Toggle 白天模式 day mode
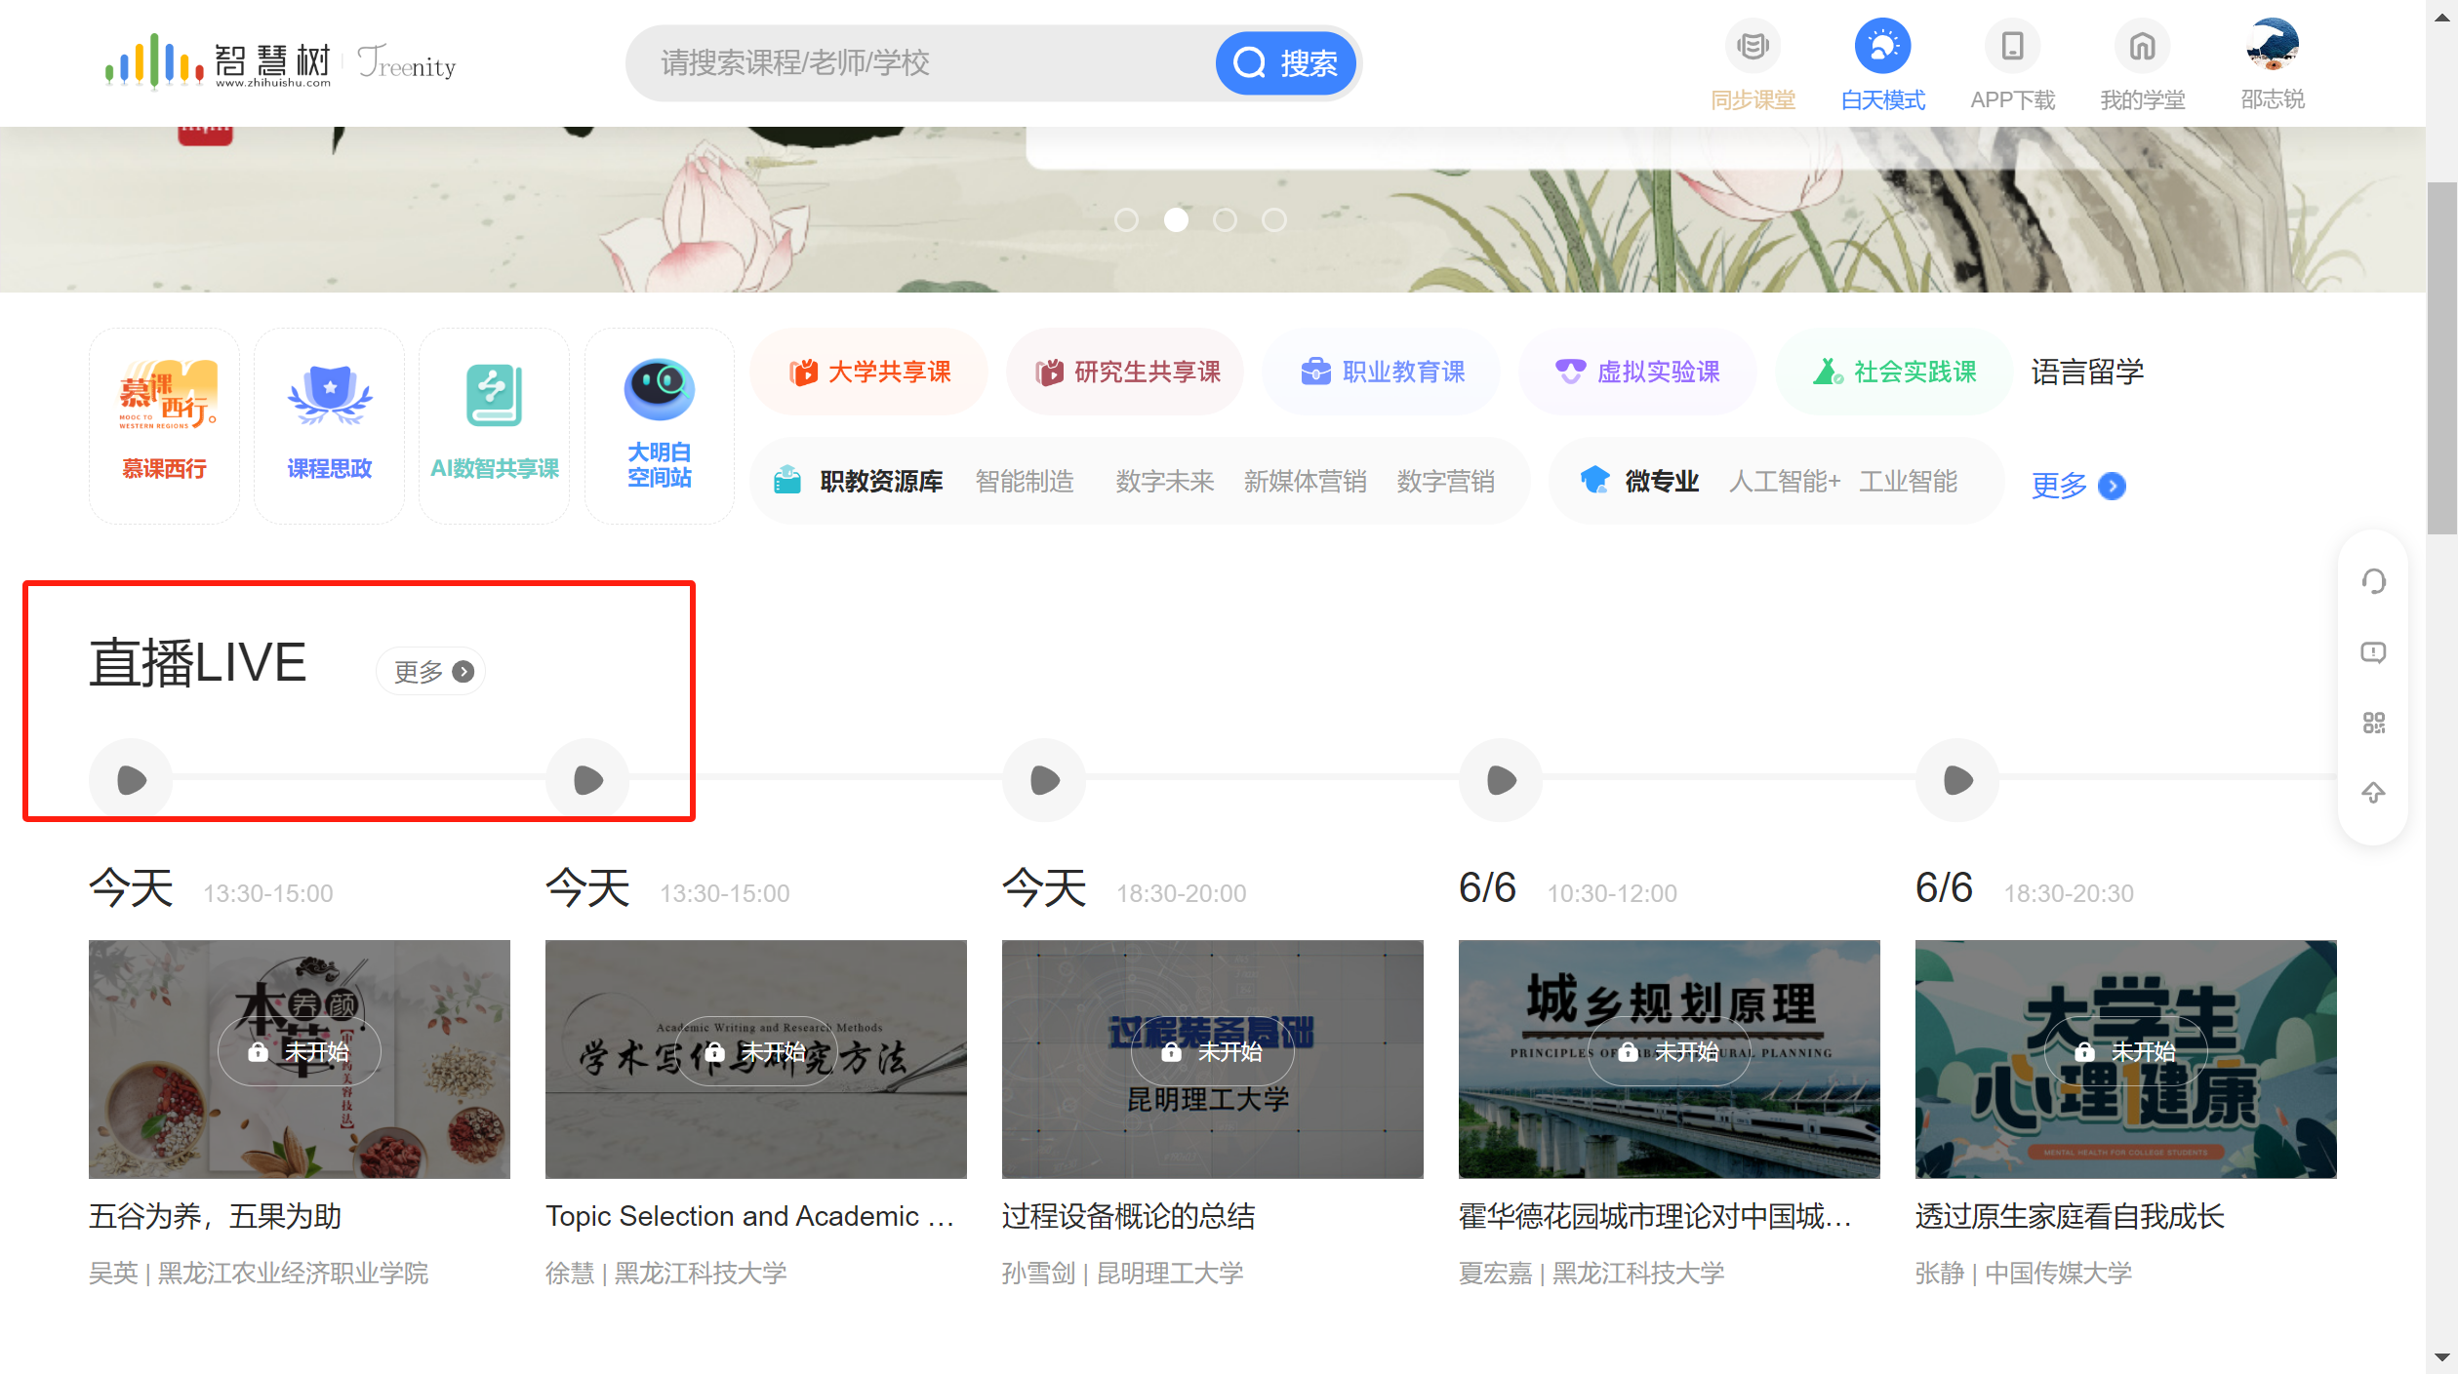Image resolution: width=2458 pixels, height=1374 pixels. click(1882, 47)
